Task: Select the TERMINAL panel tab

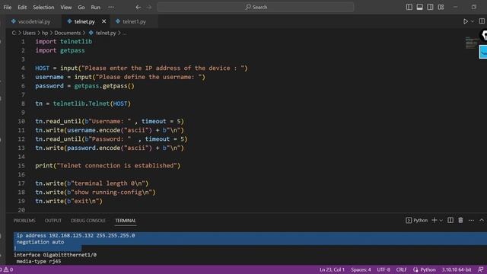Action: pos(126,221)
